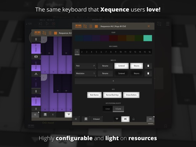
Task: Open the Modulation CC selector dropdown
Action: click(85, 73)
